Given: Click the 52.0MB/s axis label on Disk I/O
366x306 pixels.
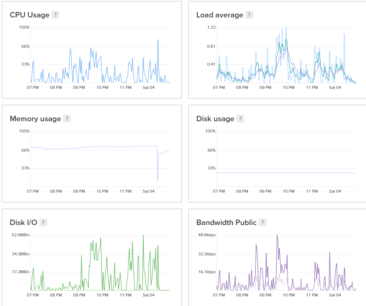Looking at the screenshot, I should 21,235.
